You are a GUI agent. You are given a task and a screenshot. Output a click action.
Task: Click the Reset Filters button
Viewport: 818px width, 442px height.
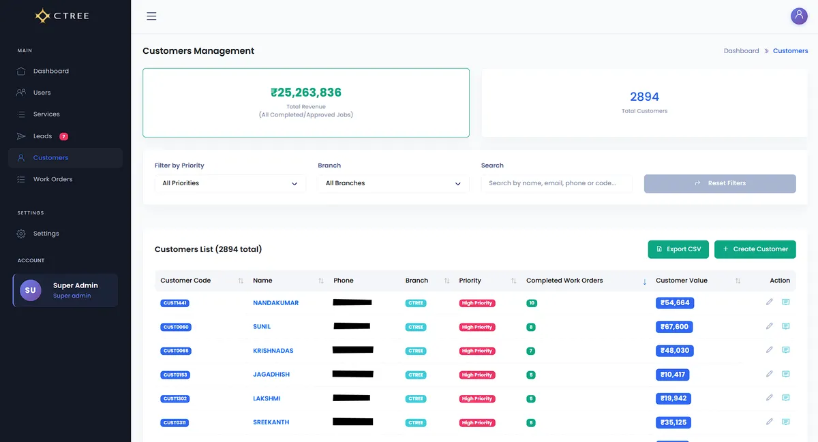[x=720, y=183]
